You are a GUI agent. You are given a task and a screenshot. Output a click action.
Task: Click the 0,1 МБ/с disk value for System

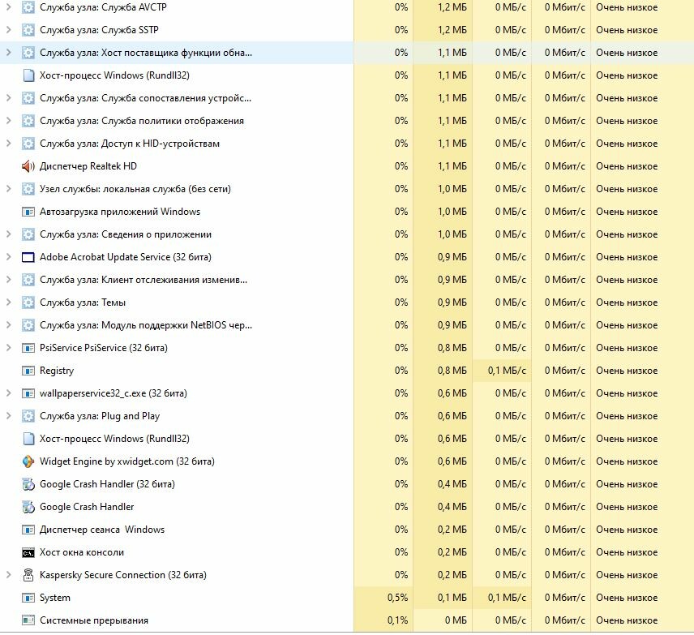point(507,598)
